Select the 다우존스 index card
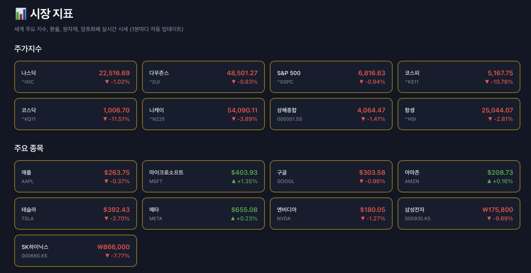 tap(203, 77)
